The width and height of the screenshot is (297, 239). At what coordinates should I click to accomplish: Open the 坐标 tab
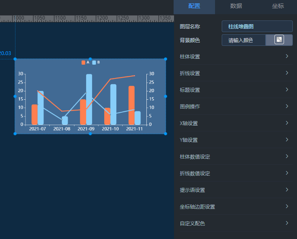278,6
